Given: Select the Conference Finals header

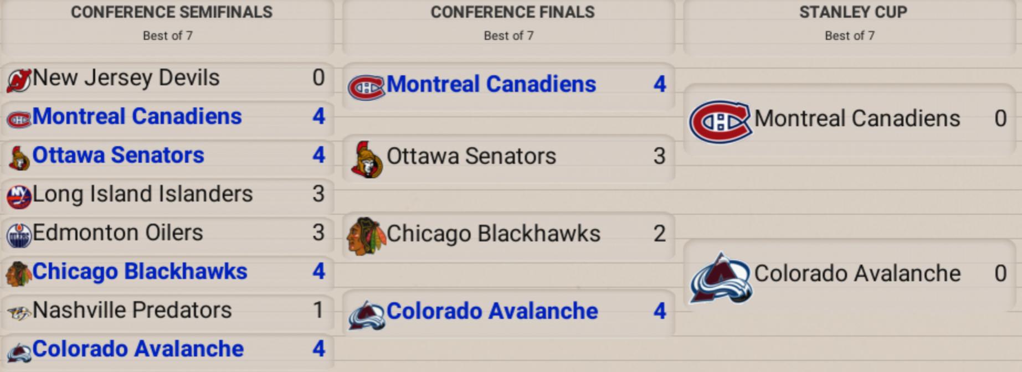Looking at the screenshot, I should click(512, 13).
